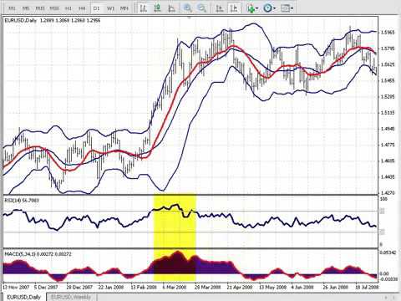Switch chart to line chart view

(171, 8)
